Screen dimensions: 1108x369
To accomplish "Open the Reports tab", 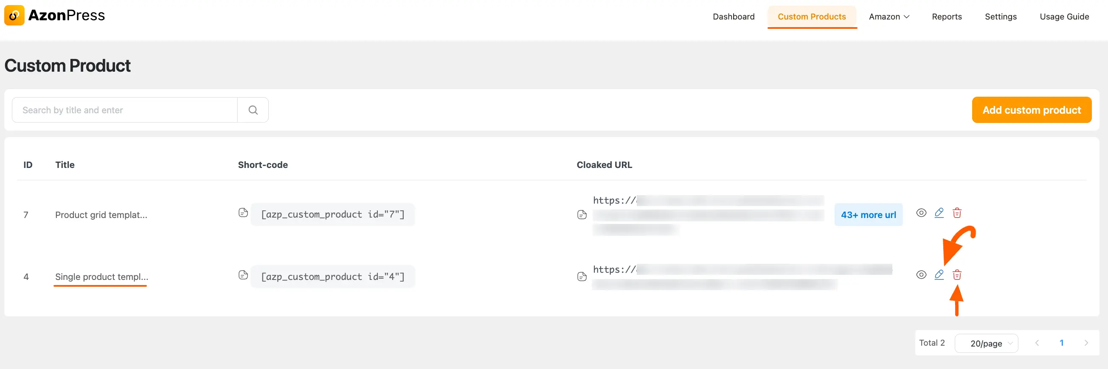I will click(947, 17).
